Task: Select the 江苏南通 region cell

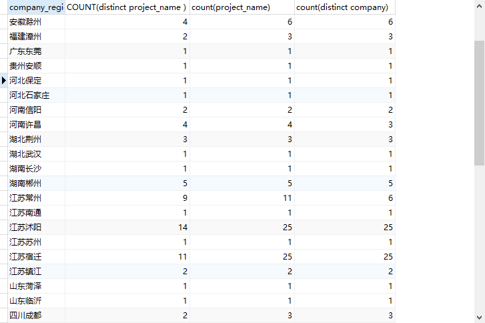Action: 36,213
